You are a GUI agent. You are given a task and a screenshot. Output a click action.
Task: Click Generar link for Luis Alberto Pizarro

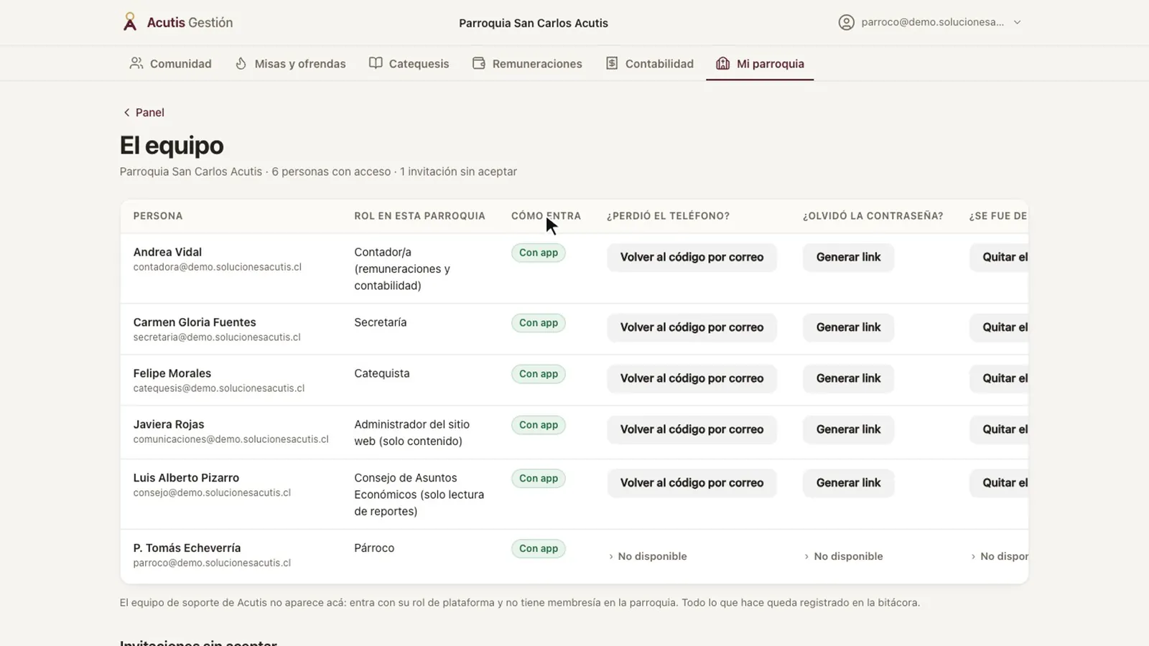click(x=848, y=483)
